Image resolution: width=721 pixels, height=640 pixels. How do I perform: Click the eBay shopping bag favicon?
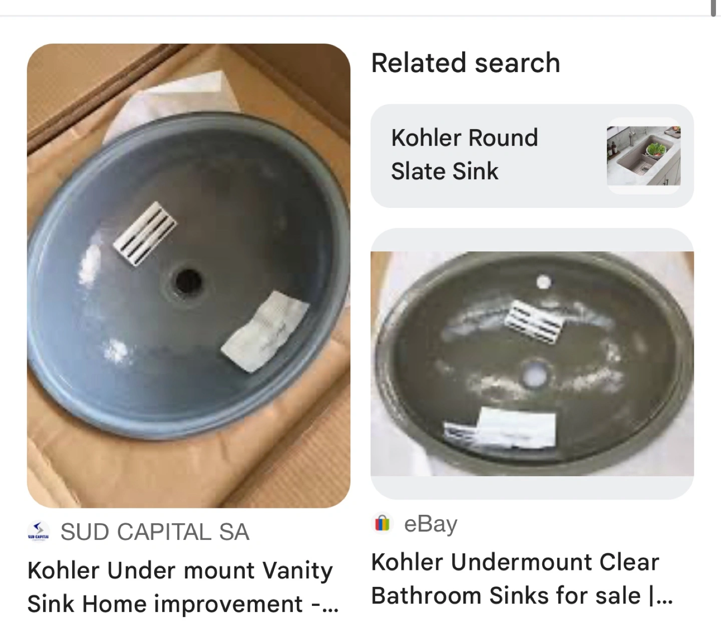pos(382,524)
